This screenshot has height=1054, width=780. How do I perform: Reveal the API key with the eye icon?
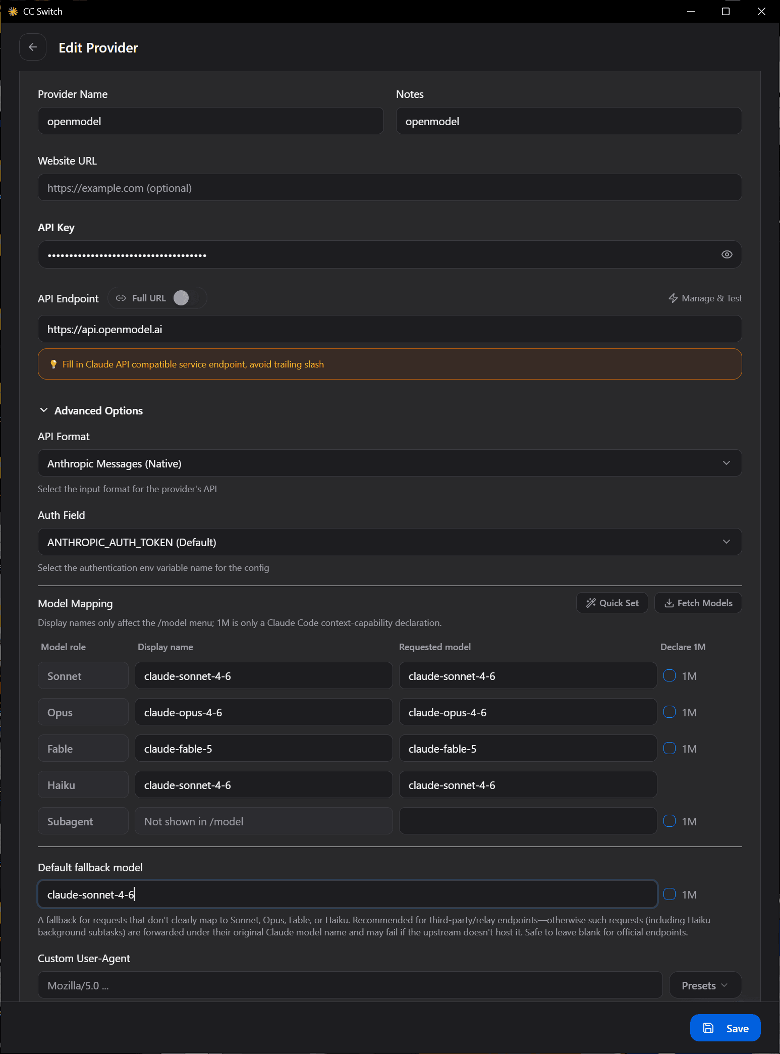[727, 254]
